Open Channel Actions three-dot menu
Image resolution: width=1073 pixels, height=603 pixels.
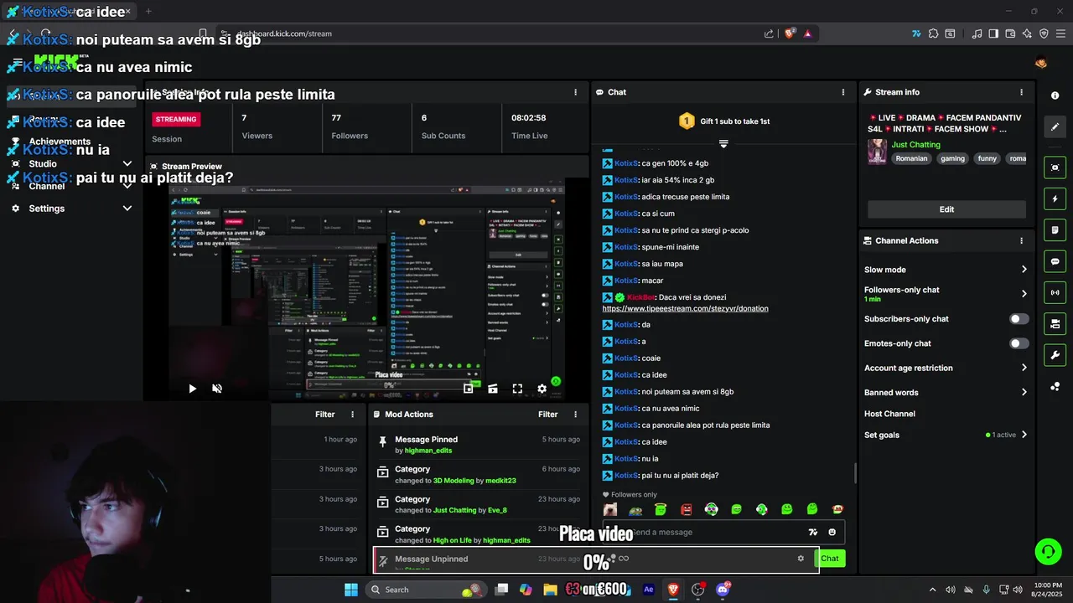point(1021,240)
